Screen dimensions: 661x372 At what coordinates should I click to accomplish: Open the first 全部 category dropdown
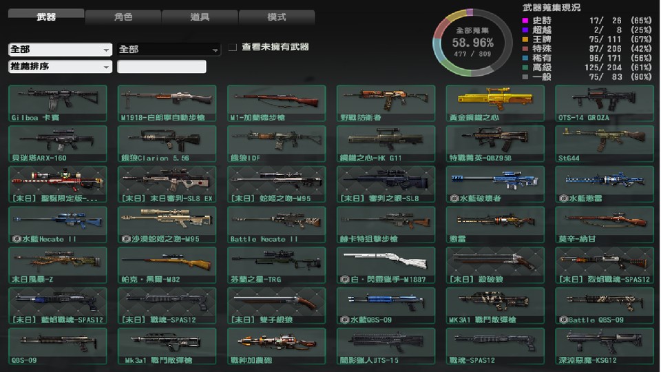[59, 50]
